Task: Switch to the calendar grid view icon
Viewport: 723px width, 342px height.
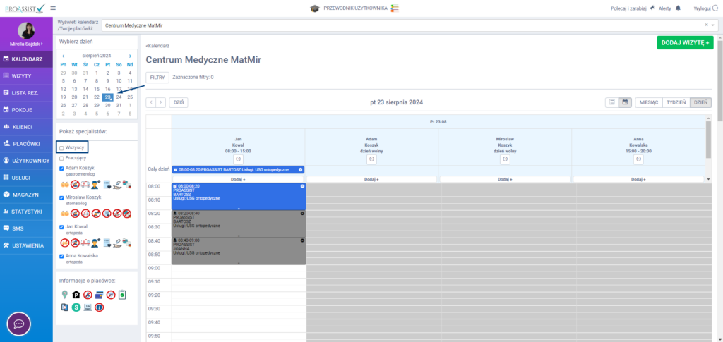Action: pos(625,102)
